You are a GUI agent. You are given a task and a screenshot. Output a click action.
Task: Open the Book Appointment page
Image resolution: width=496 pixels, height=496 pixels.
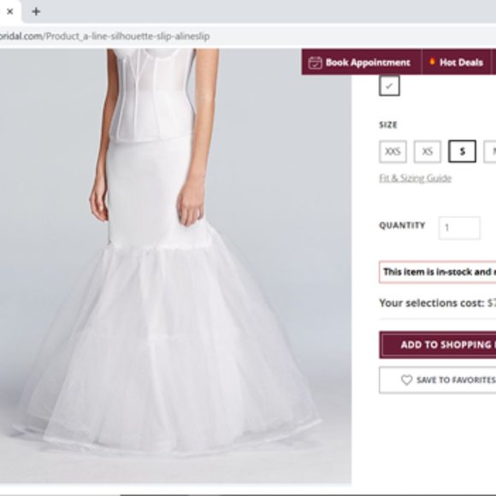[361, 62]
